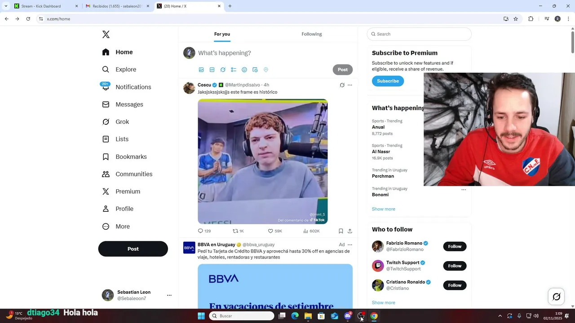Open Profile in sidebar
This screenshot has height=323, width=575.
coord(118,209)
